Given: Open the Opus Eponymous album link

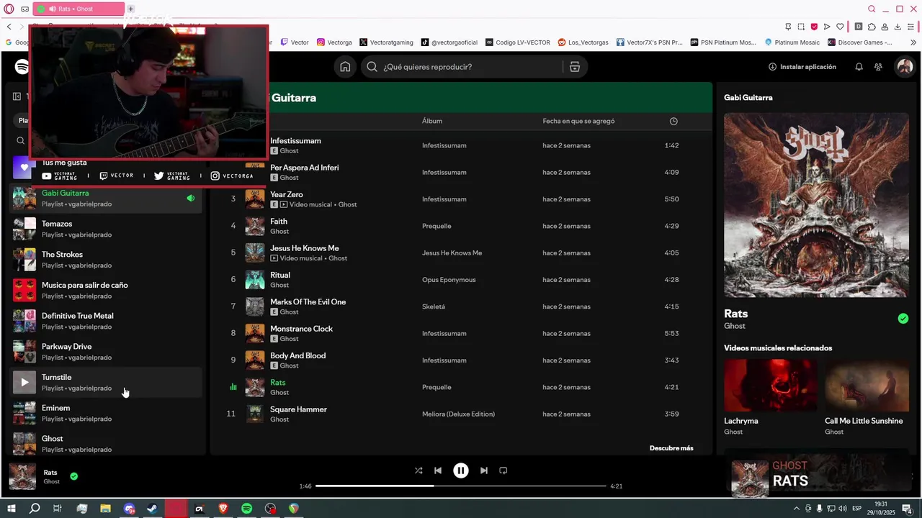Looking at the screenshot, I should (x=449, y=280).
